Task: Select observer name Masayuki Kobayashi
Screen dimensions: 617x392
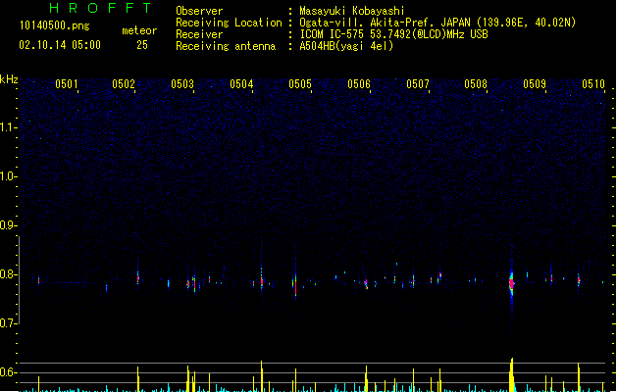Action: [x=352, y=11]
